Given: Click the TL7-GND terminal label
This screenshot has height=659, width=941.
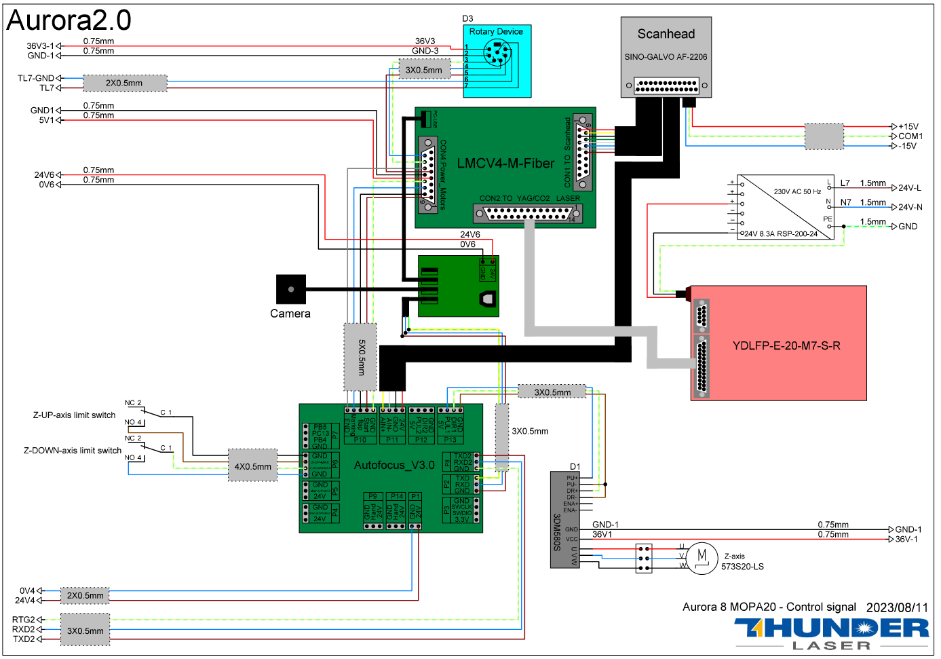Looking at the screenshot, I should [36, 78].
